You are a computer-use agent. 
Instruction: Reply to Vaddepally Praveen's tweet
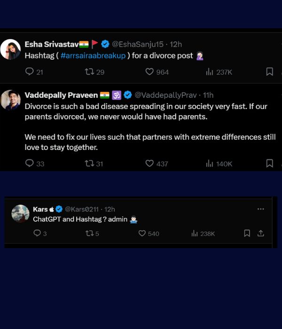[x=30, y=164]
